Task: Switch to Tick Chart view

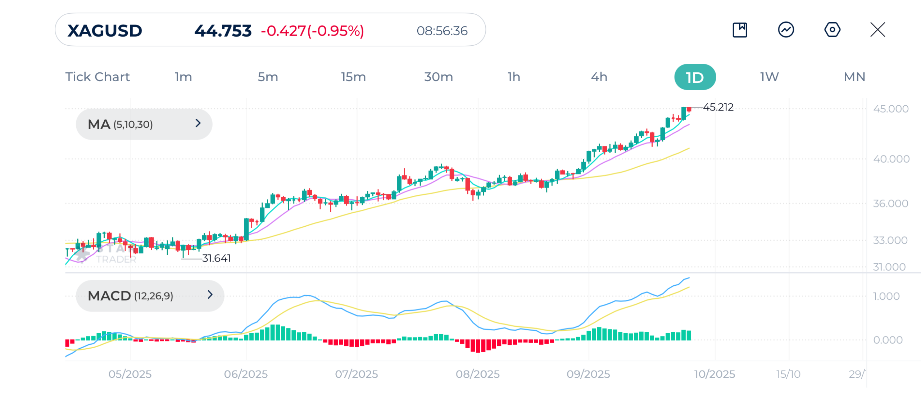Action: point(97,77)
